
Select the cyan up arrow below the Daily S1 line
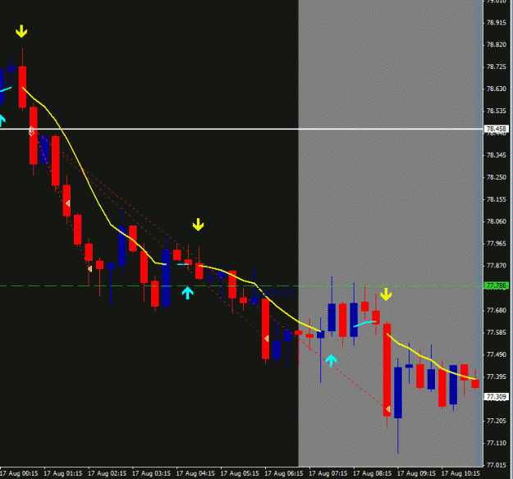tap(187, 293)
